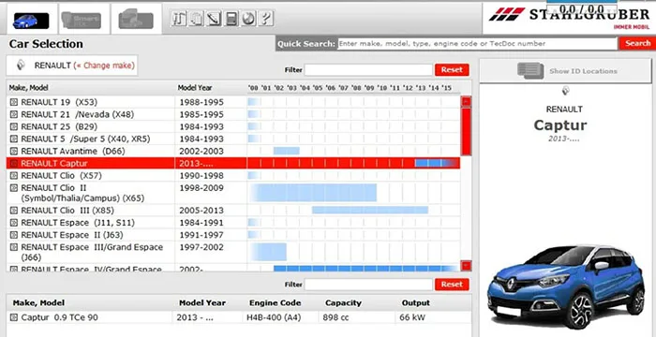
Task: Click the upper Make, Model column header
Action: pyautogui.click(x=29, y=88)
